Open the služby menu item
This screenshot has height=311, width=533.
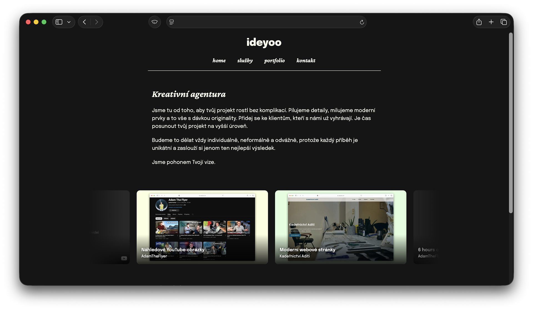[x=245, y=60]
